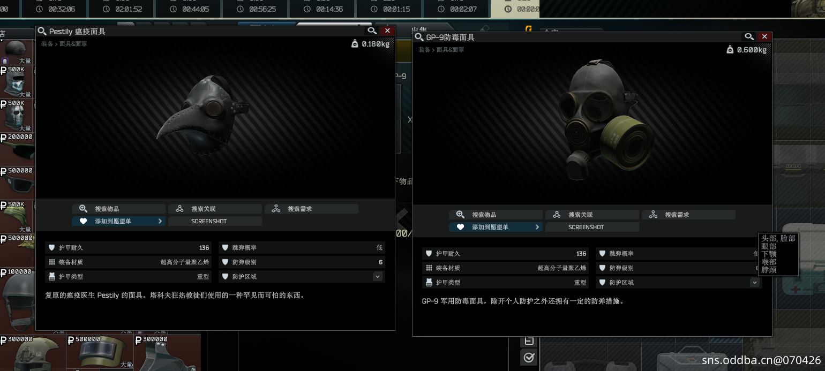
Task: Click document icon above the checkmark icon
Action: point(529,340)
